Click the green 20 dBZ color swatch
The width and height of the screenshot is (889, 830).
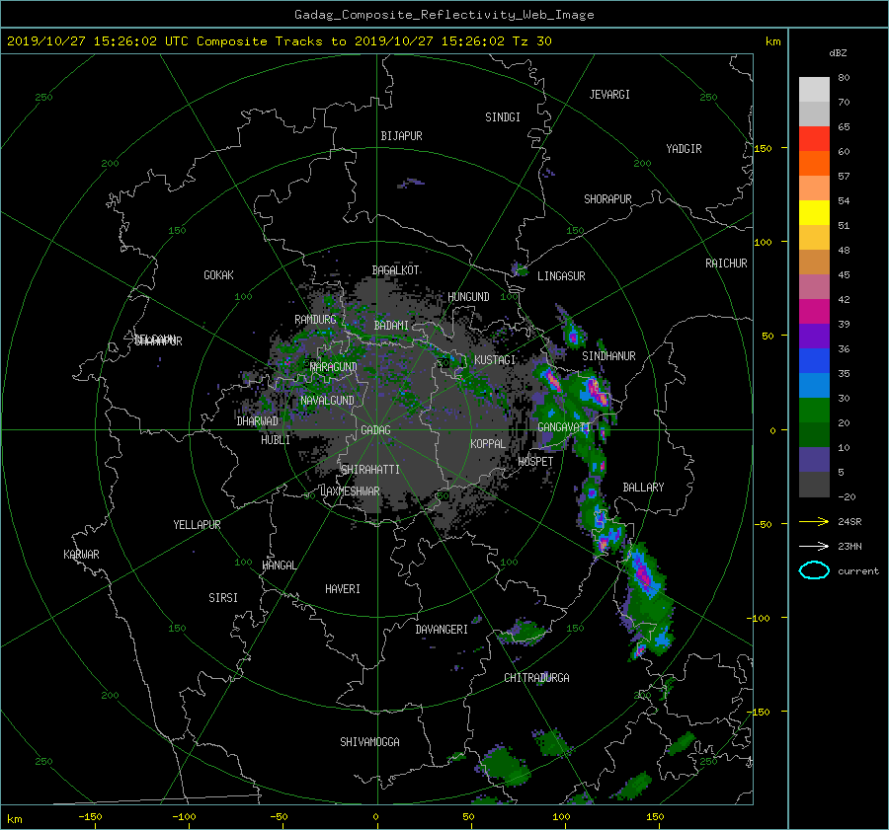[x=814, y=411]
